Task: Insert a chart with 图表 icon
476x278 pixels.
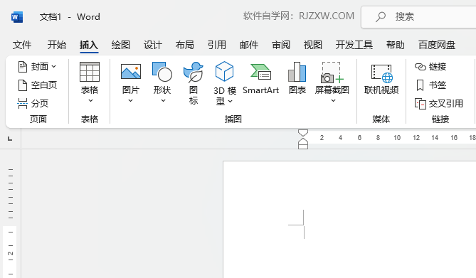Action: [x=297, y=72]
